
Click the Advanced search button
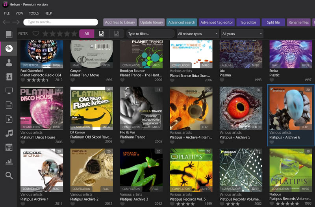(x=182, y=22)
